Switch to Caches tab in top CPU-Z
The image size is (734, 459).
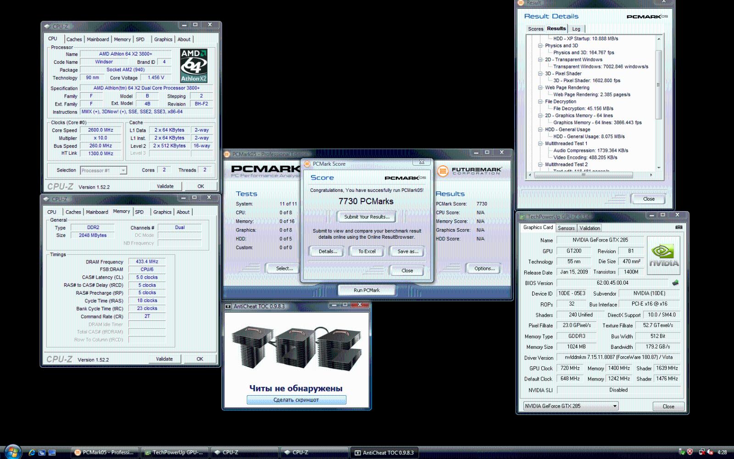point(74,39)
